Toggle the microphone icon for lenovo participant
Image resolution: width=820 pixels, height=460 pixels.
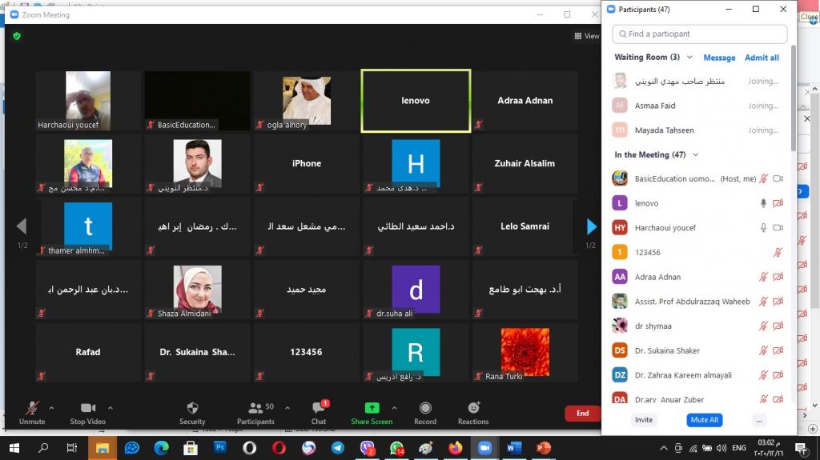tap(763, 203)
